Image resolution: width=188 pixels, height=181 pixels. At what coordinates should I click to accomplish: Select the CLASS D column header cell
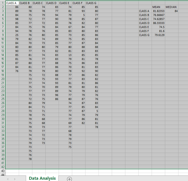[x=52, y=3]
